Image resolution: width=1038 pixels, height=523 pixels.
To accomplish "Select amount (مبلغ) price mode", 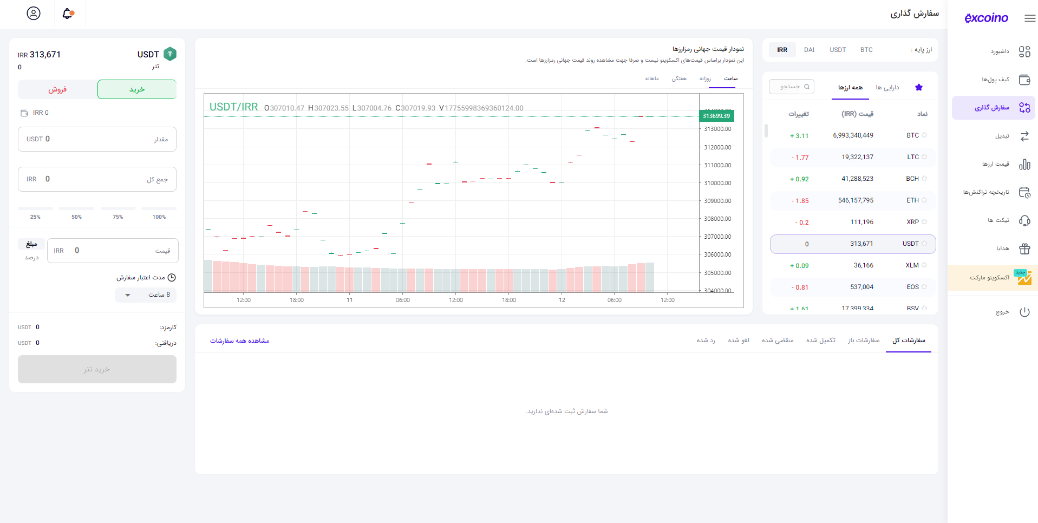I will 31,244.
